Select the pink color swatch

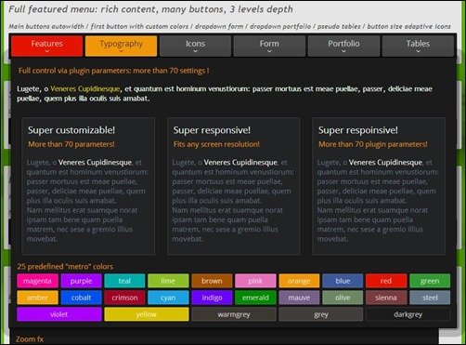(x=255, y=281)
